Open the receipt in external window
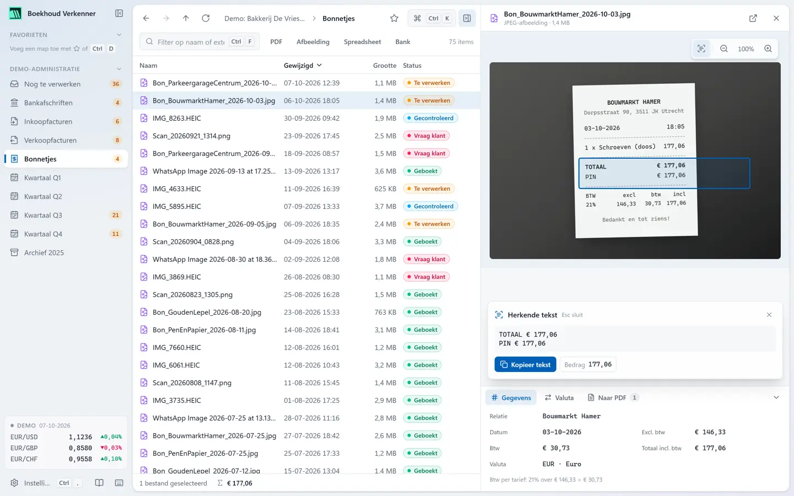Viewport: 794px width, 496px height. click(753, 18)
